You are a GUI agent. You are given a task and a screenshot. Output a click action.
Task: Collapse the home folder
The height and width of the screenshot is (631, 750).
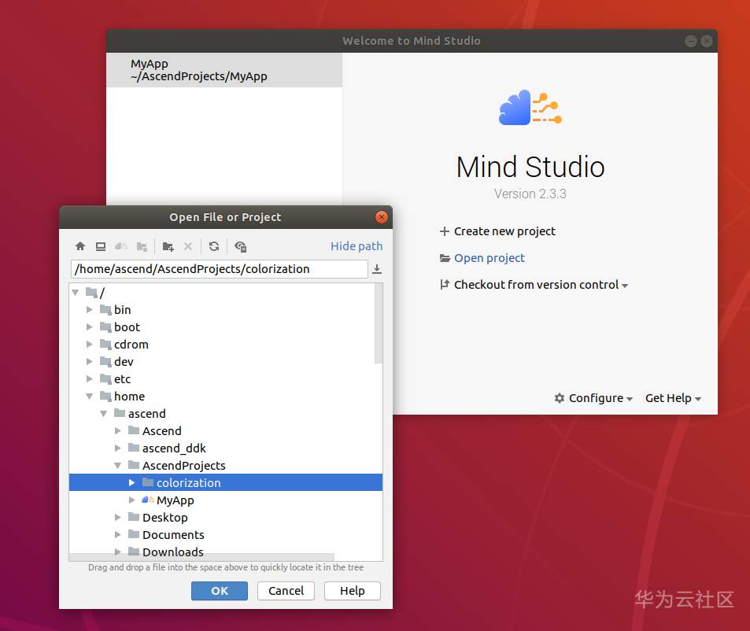[90, 397]
